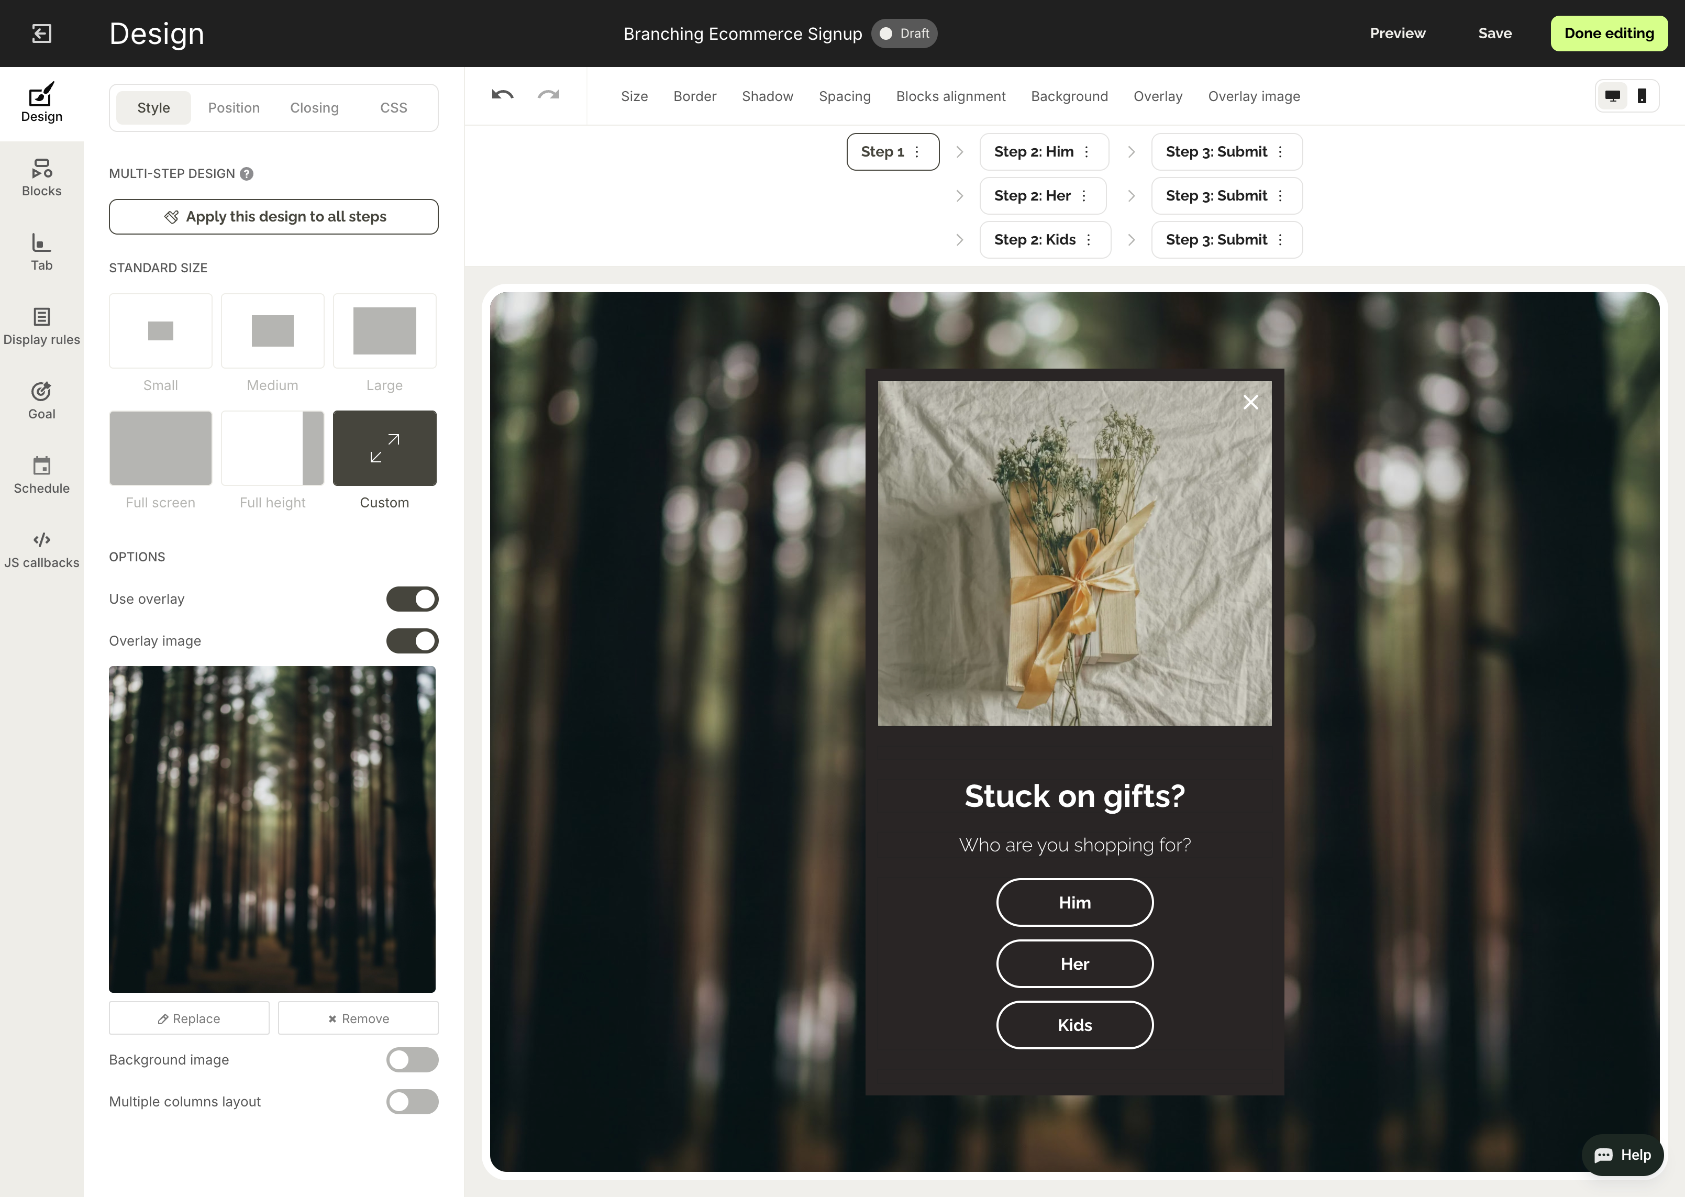Switch to the Closing tab

click(314, 108)
